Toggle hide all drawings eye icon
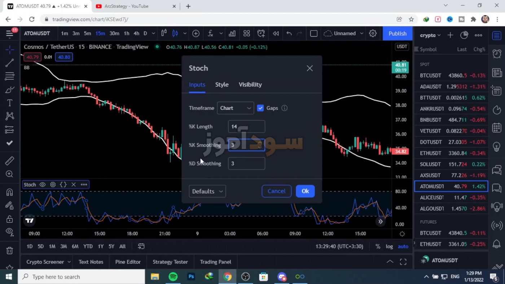This screenshot has height=284, width=505. coord(10,232)
